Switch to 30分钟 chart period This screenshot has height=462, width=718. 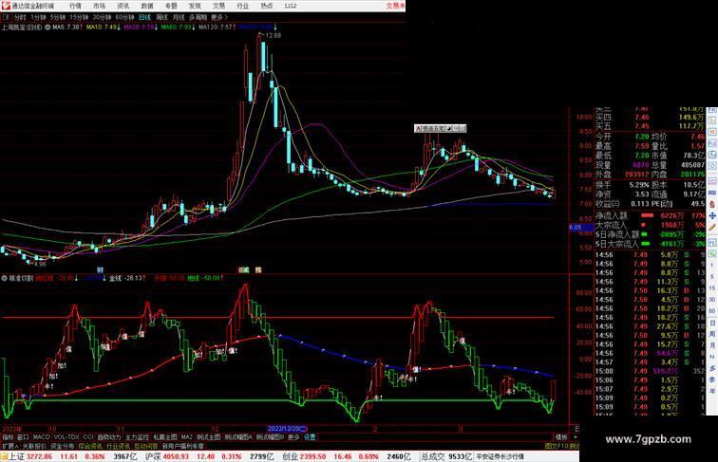click(103, 17)
